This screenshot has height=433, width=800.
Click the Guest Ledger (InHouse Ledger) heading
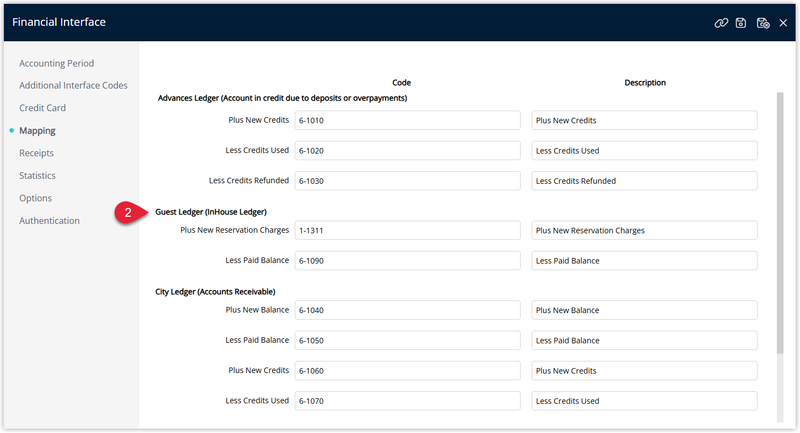(x=211, y=212)
